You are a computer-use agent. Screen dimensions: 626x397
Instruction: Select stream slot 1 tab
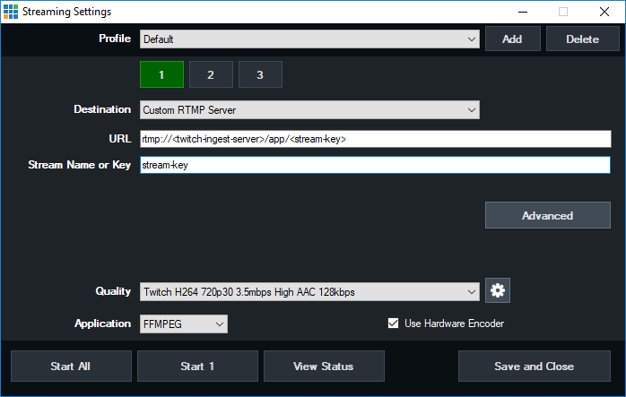[161, 74]
